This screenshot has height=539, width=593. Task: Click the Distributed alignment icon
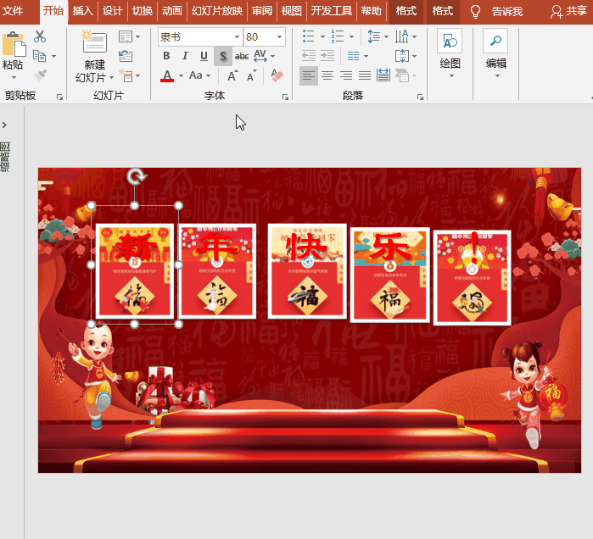[383, 76]
